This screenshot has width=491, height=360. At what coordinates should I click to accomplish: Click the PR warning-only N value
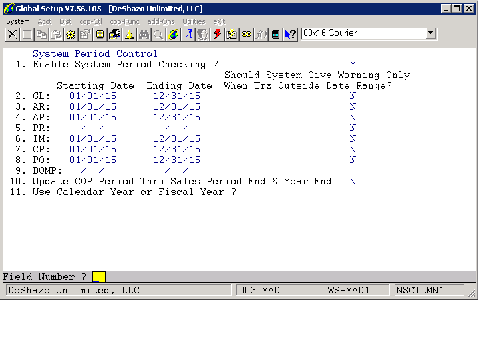point(353,128)
